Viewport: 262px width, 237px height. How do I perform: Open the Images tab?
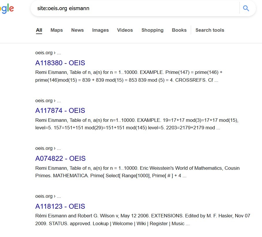pos(100,30)
